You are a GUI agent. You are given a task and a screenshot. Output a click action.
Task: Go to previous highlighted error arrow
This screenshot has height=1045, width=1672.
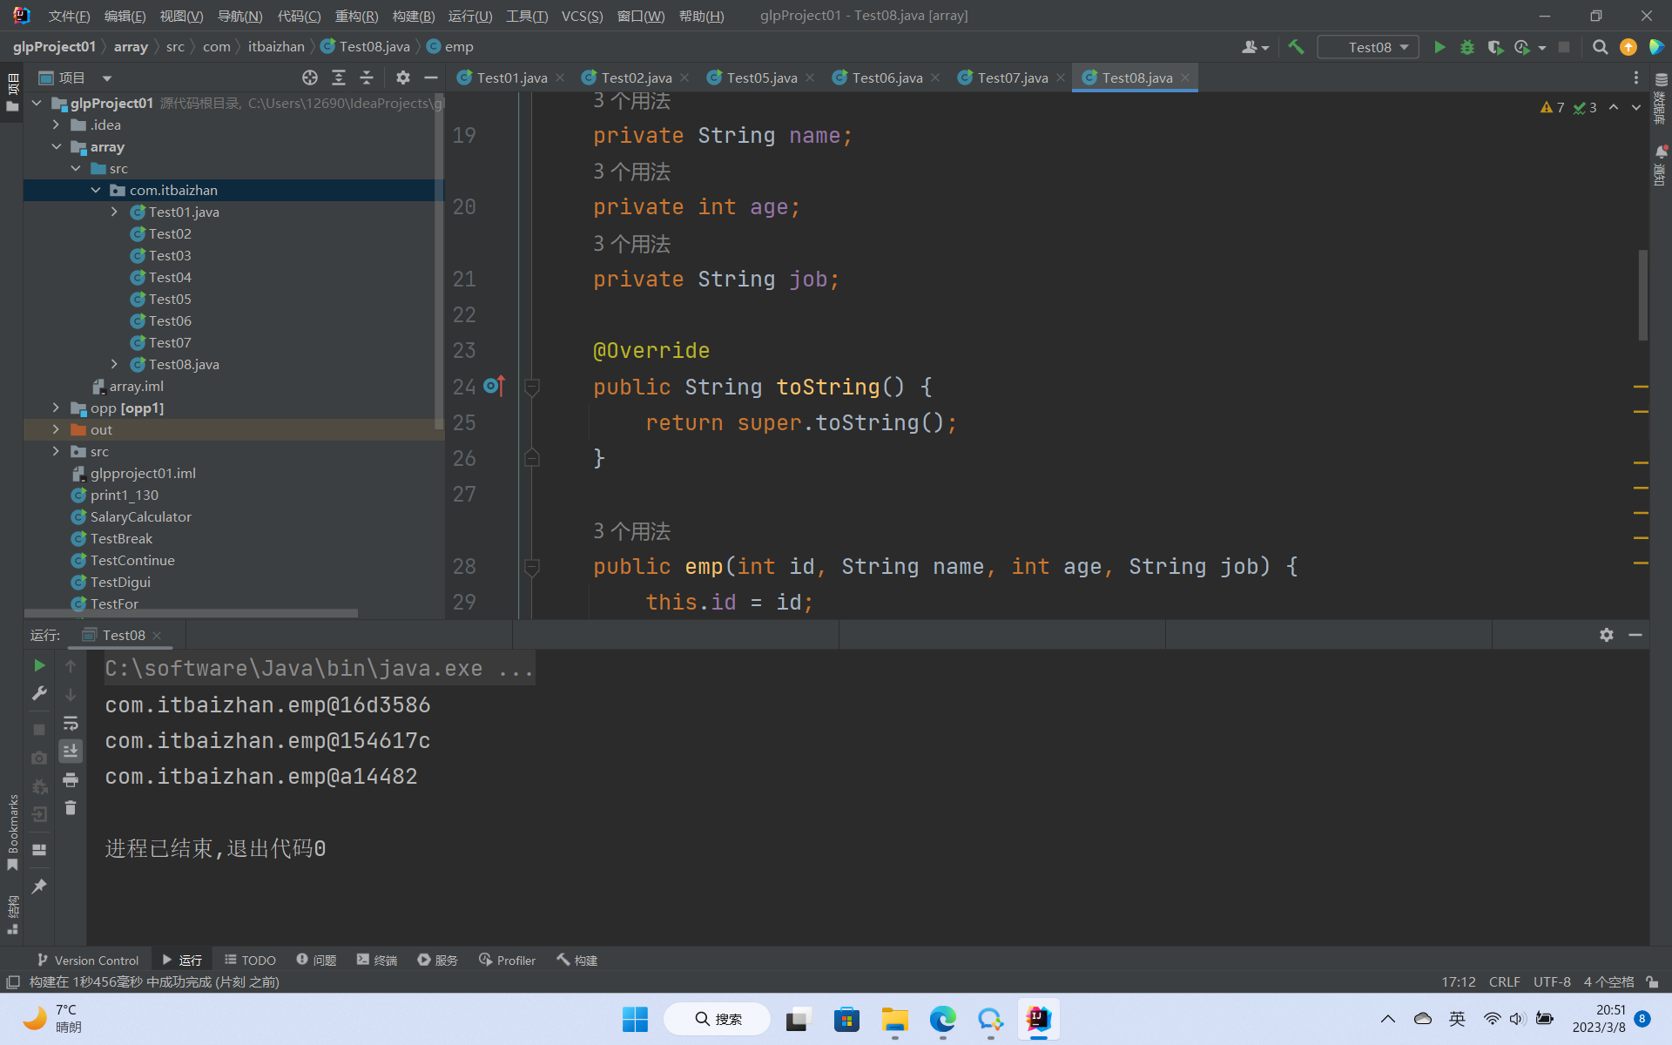[x=1614, y=107]
